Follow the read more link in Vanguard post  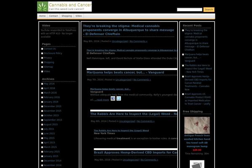pos(102,100)
